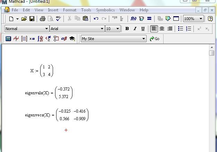This screenshot has width=217, height=152.
Task: Open the Arial font dropdown
Action: [102, 29]
